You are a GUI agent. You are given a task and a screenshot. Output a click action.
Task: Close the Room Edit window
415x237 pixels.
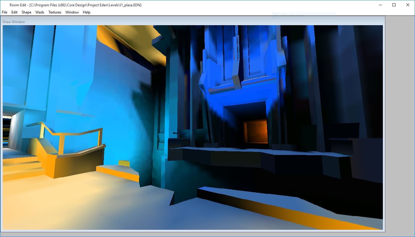point(408,5)
